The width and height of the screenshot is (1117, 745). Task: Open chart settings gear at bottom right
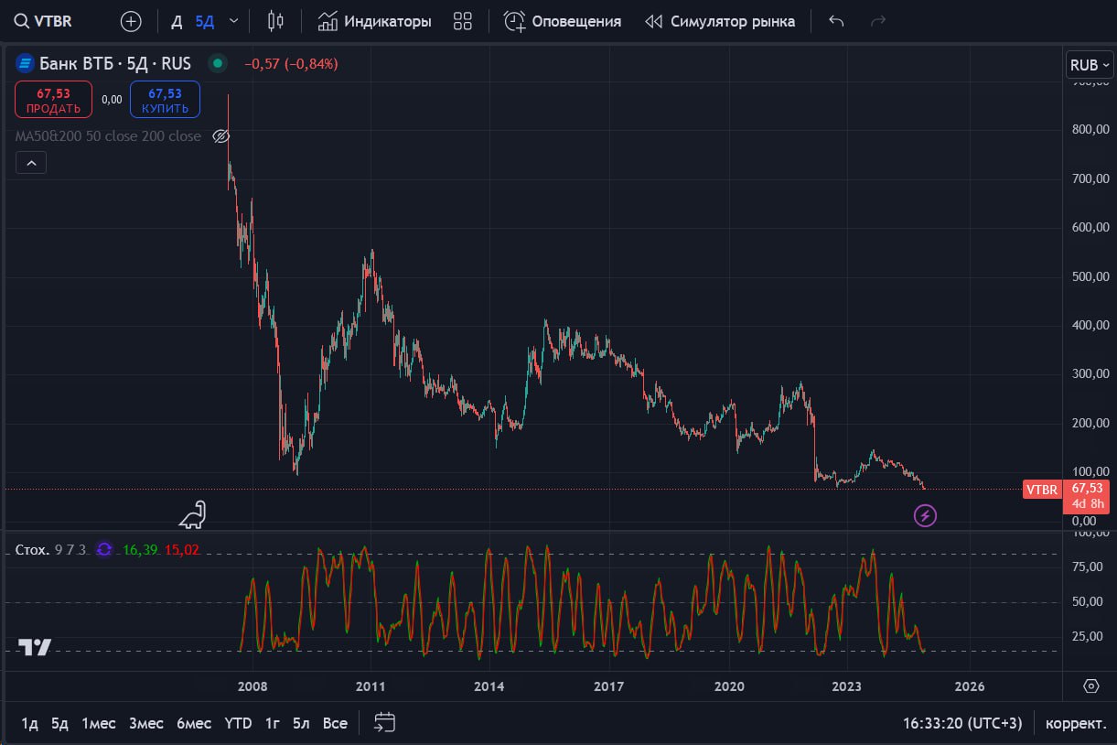1090,686
